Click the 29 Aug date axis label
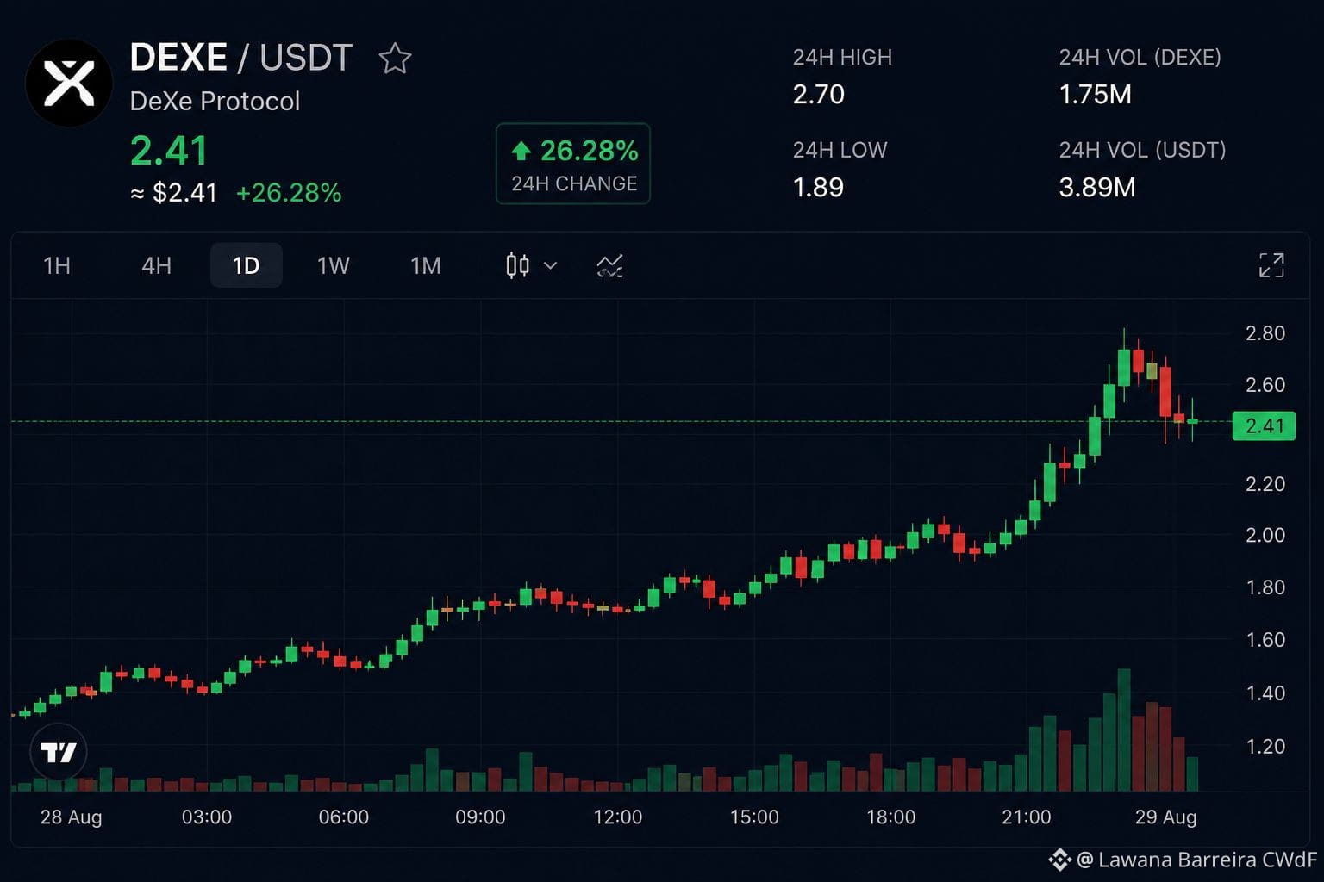Image resolution: width=1324 pixels, height=882 pixels. (1166, 817)
